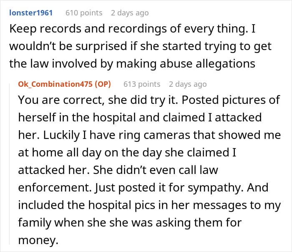This screenshot has height=252, width=292.
Task: Click the line 'included the hospital pics in her messages'
Action: click(146, 206)
